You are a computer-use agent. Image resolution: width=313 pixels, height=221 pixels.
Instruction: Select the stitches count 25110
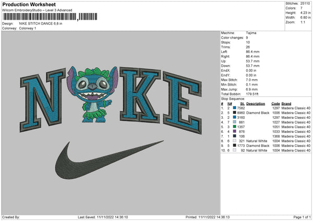[x=305, y=4]
